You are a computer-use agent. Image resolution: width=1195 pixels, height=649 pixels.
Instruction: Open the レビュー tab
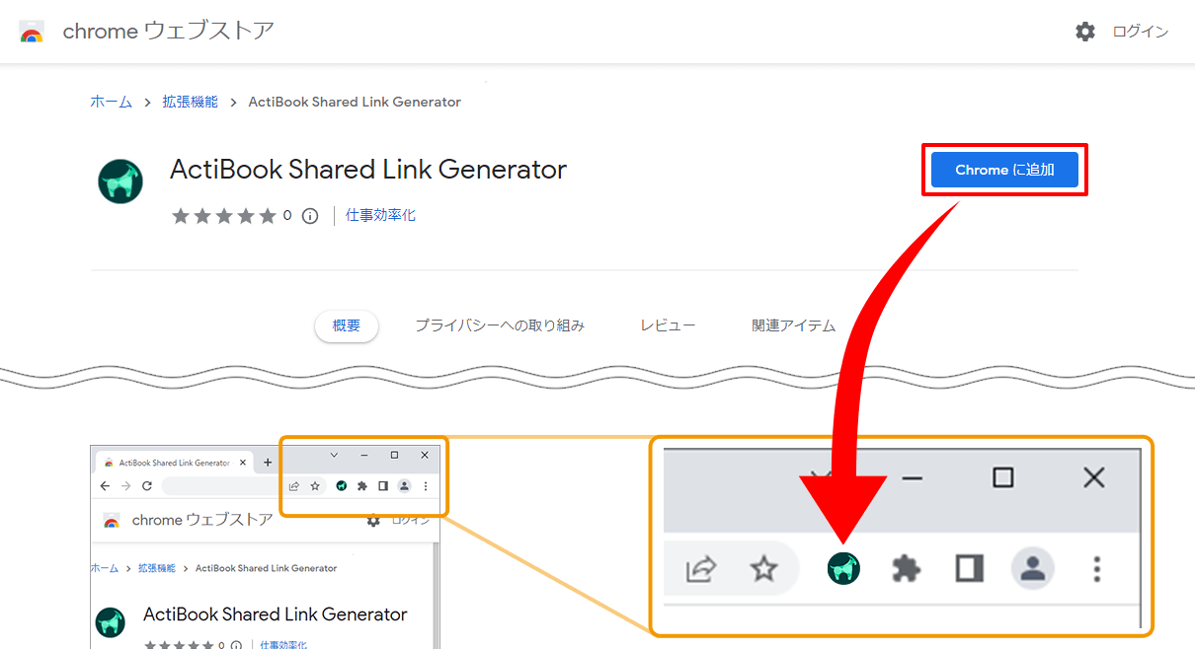[x=668, y=325]
